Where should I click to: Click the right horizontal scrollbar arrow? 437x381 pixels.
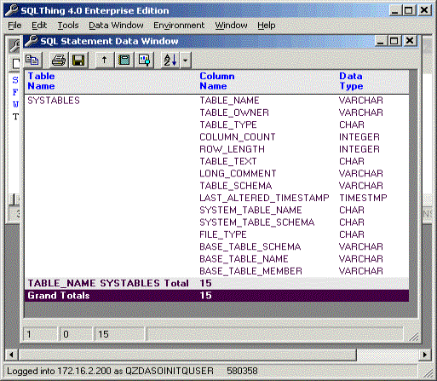tap(425, 355)
